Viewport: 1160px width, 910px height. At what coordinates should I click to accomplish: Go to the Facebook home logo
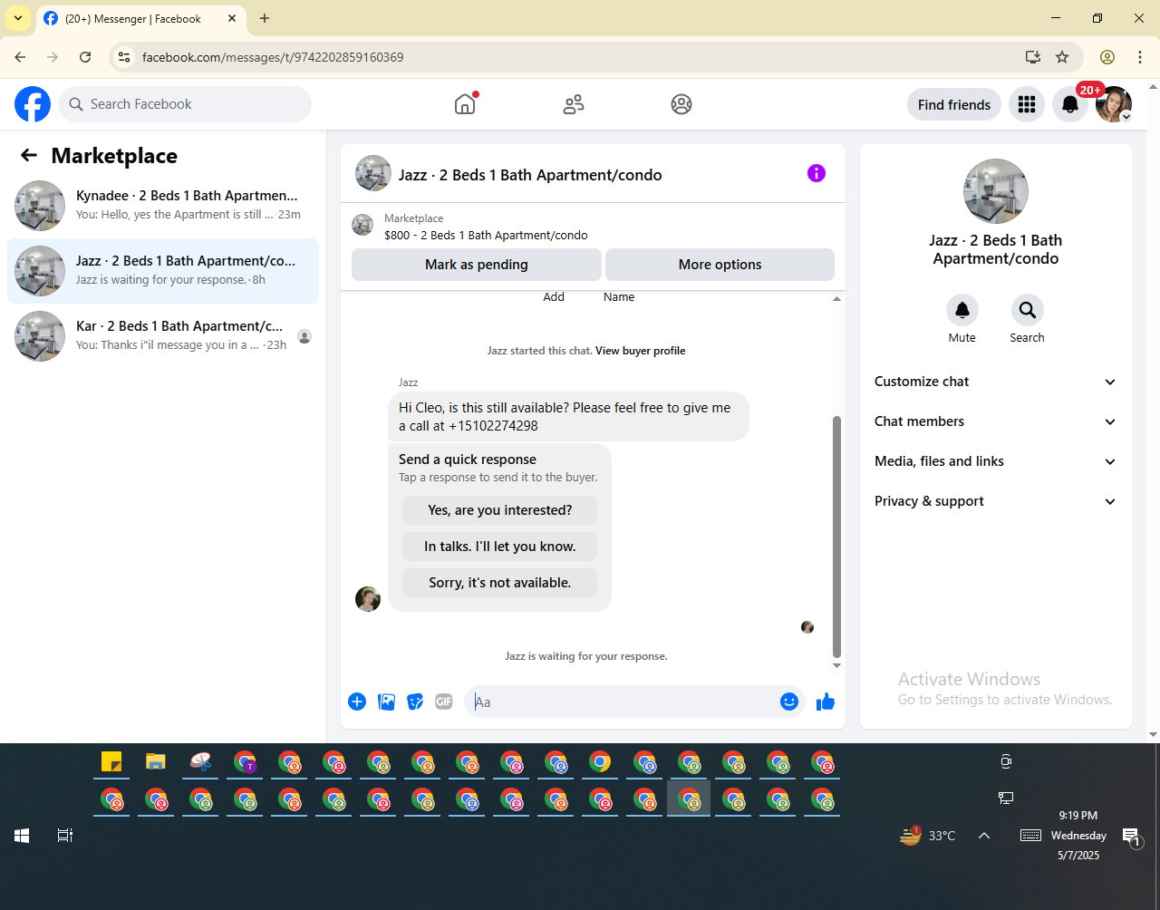pos(33,104)
